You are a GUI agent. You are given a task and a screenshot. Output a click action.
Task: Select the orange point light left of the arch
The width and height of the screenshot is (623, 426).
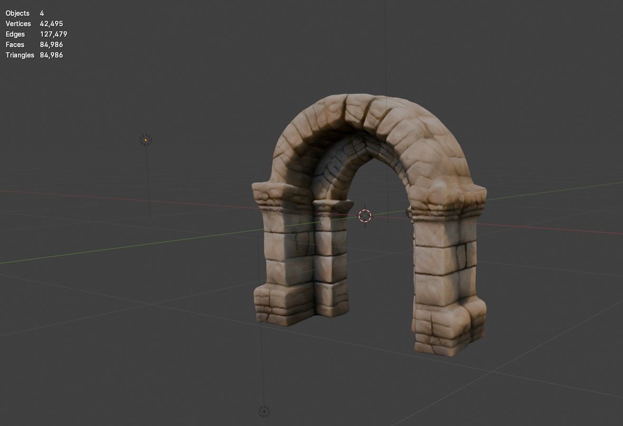[145, 140]
